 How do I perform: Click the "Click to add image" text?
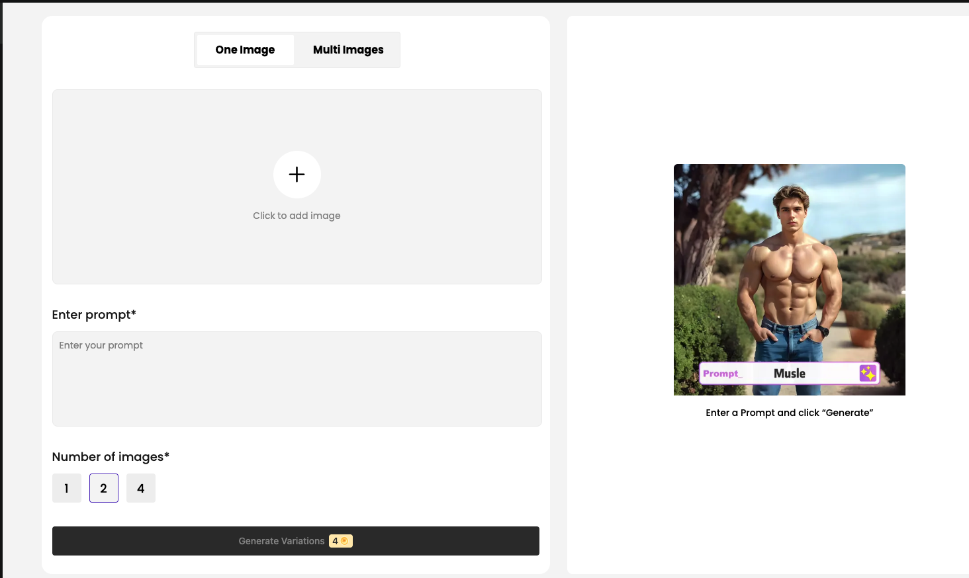[x=297, y=216]
